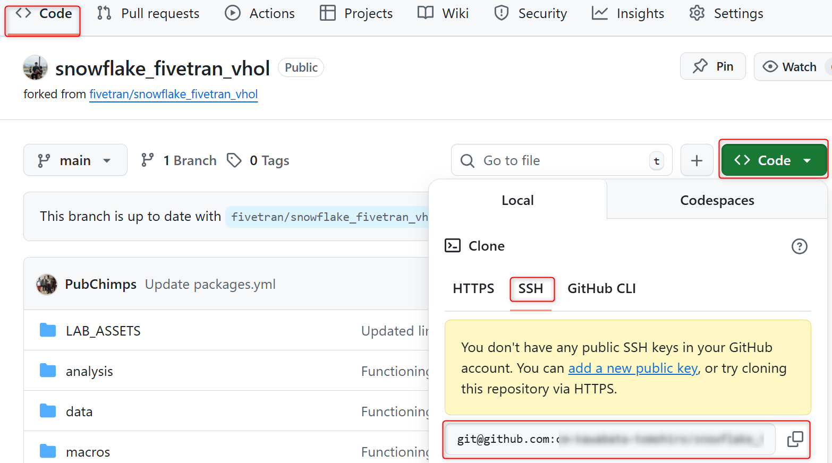Follow the fivetran/snowflake_fivetran_vhol fork source link

coord(174,94)
